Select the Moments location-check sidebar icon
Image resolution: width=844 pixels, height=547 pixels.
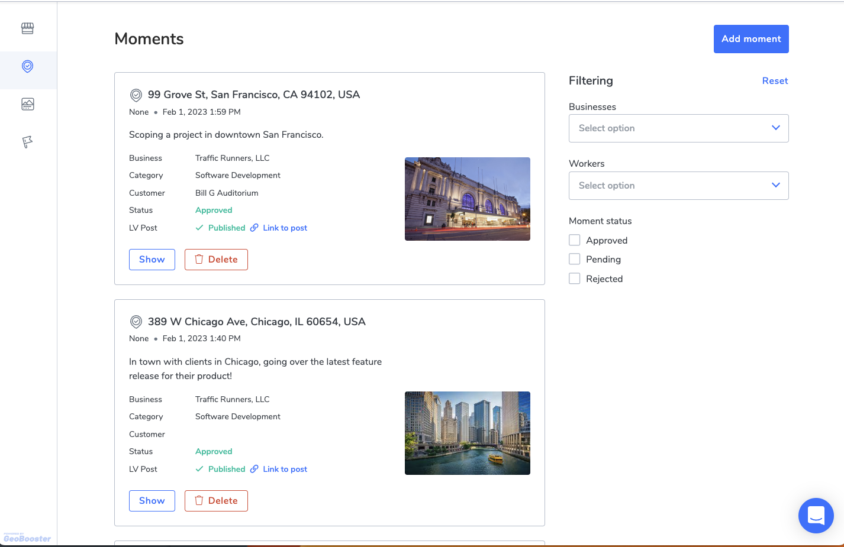click(27, 66)
